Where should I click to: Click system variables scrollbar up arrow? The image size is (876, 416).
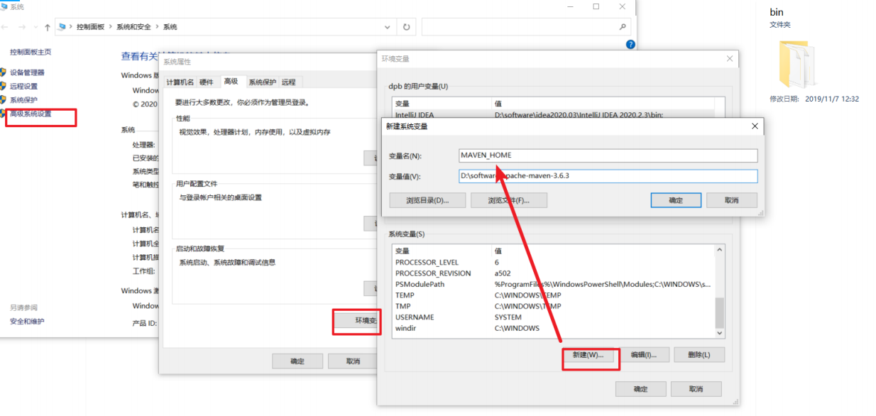(x=720, y=250)
